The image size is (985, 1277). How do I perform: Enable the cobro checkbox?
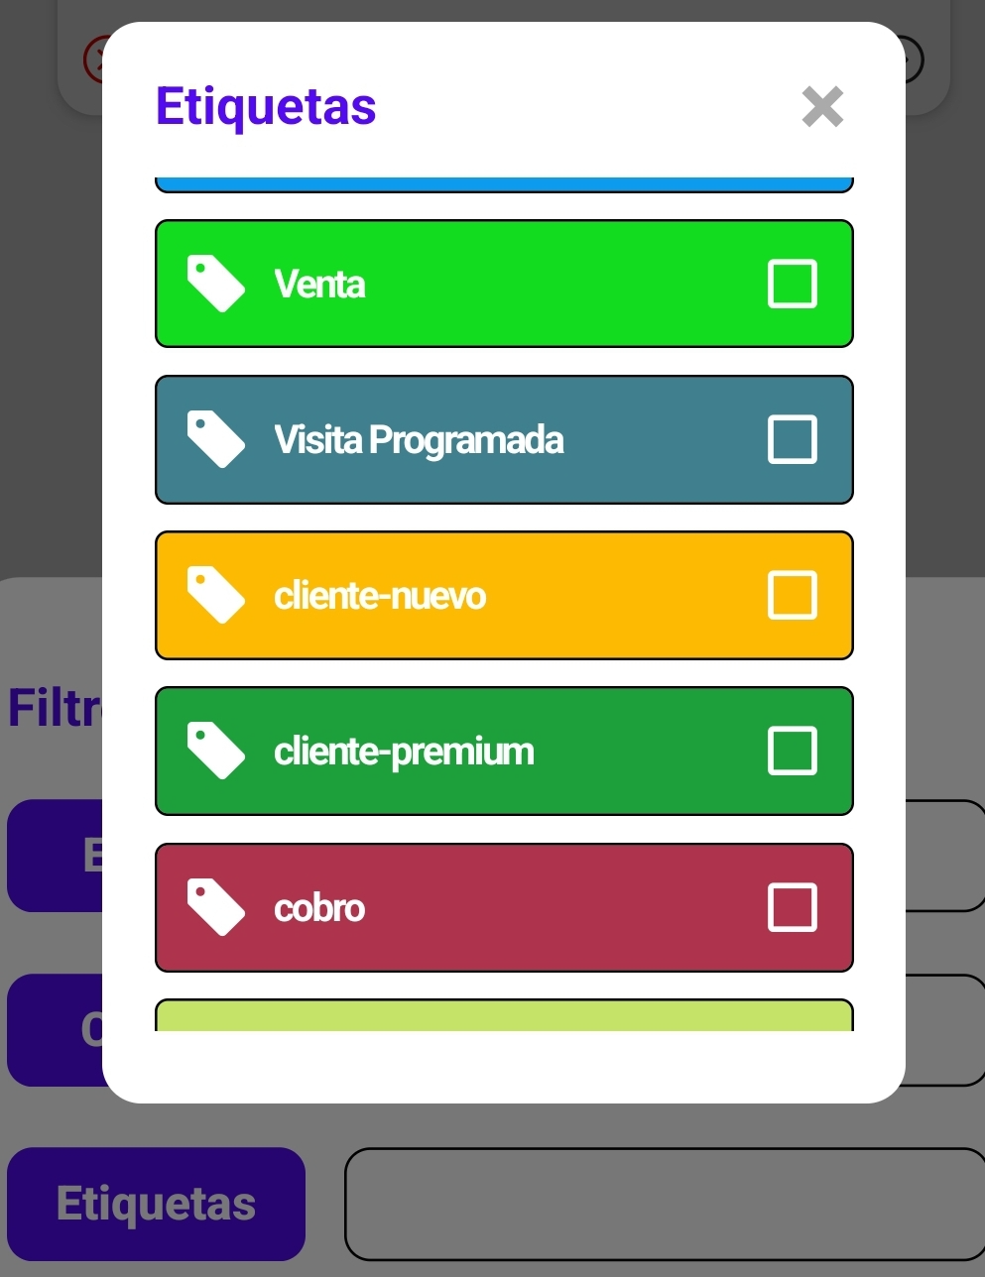[792, 906]
